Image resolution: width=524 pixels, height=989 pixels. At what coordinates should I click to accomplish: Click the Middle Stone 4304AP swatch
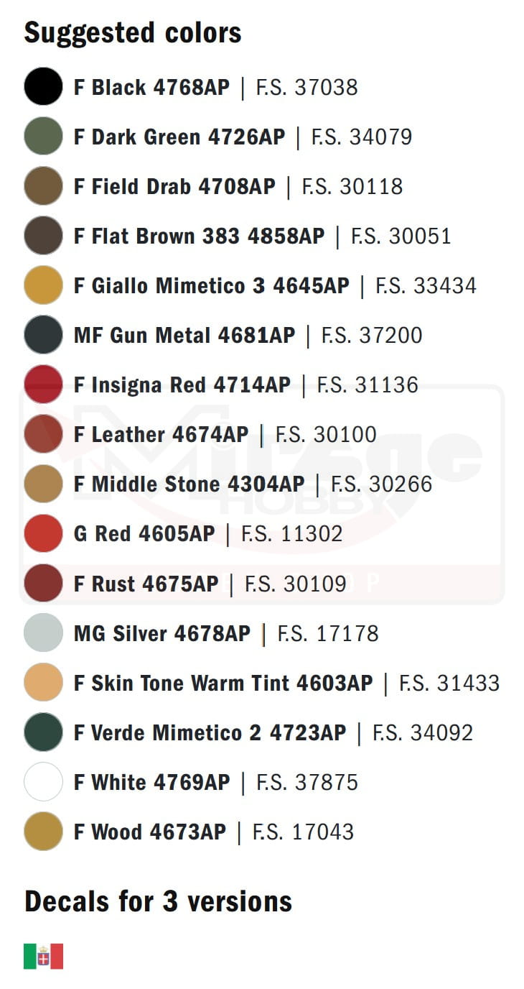pyautogui.click(x=43, y=484)
